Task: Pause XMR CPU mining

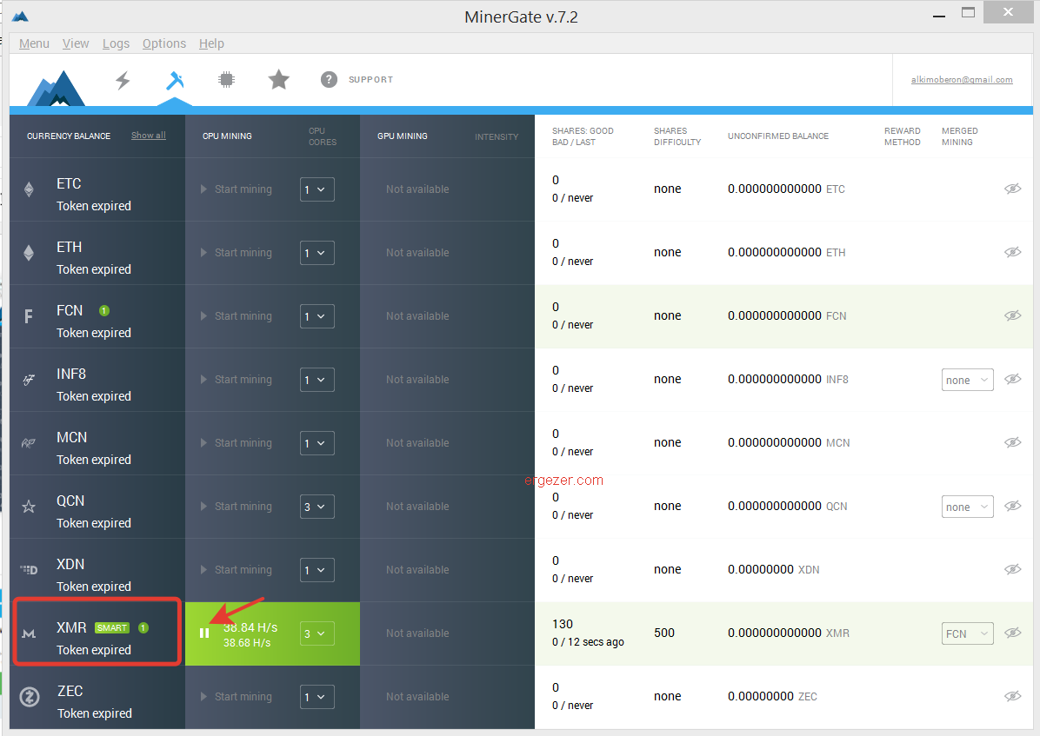Action: point(204,633)
